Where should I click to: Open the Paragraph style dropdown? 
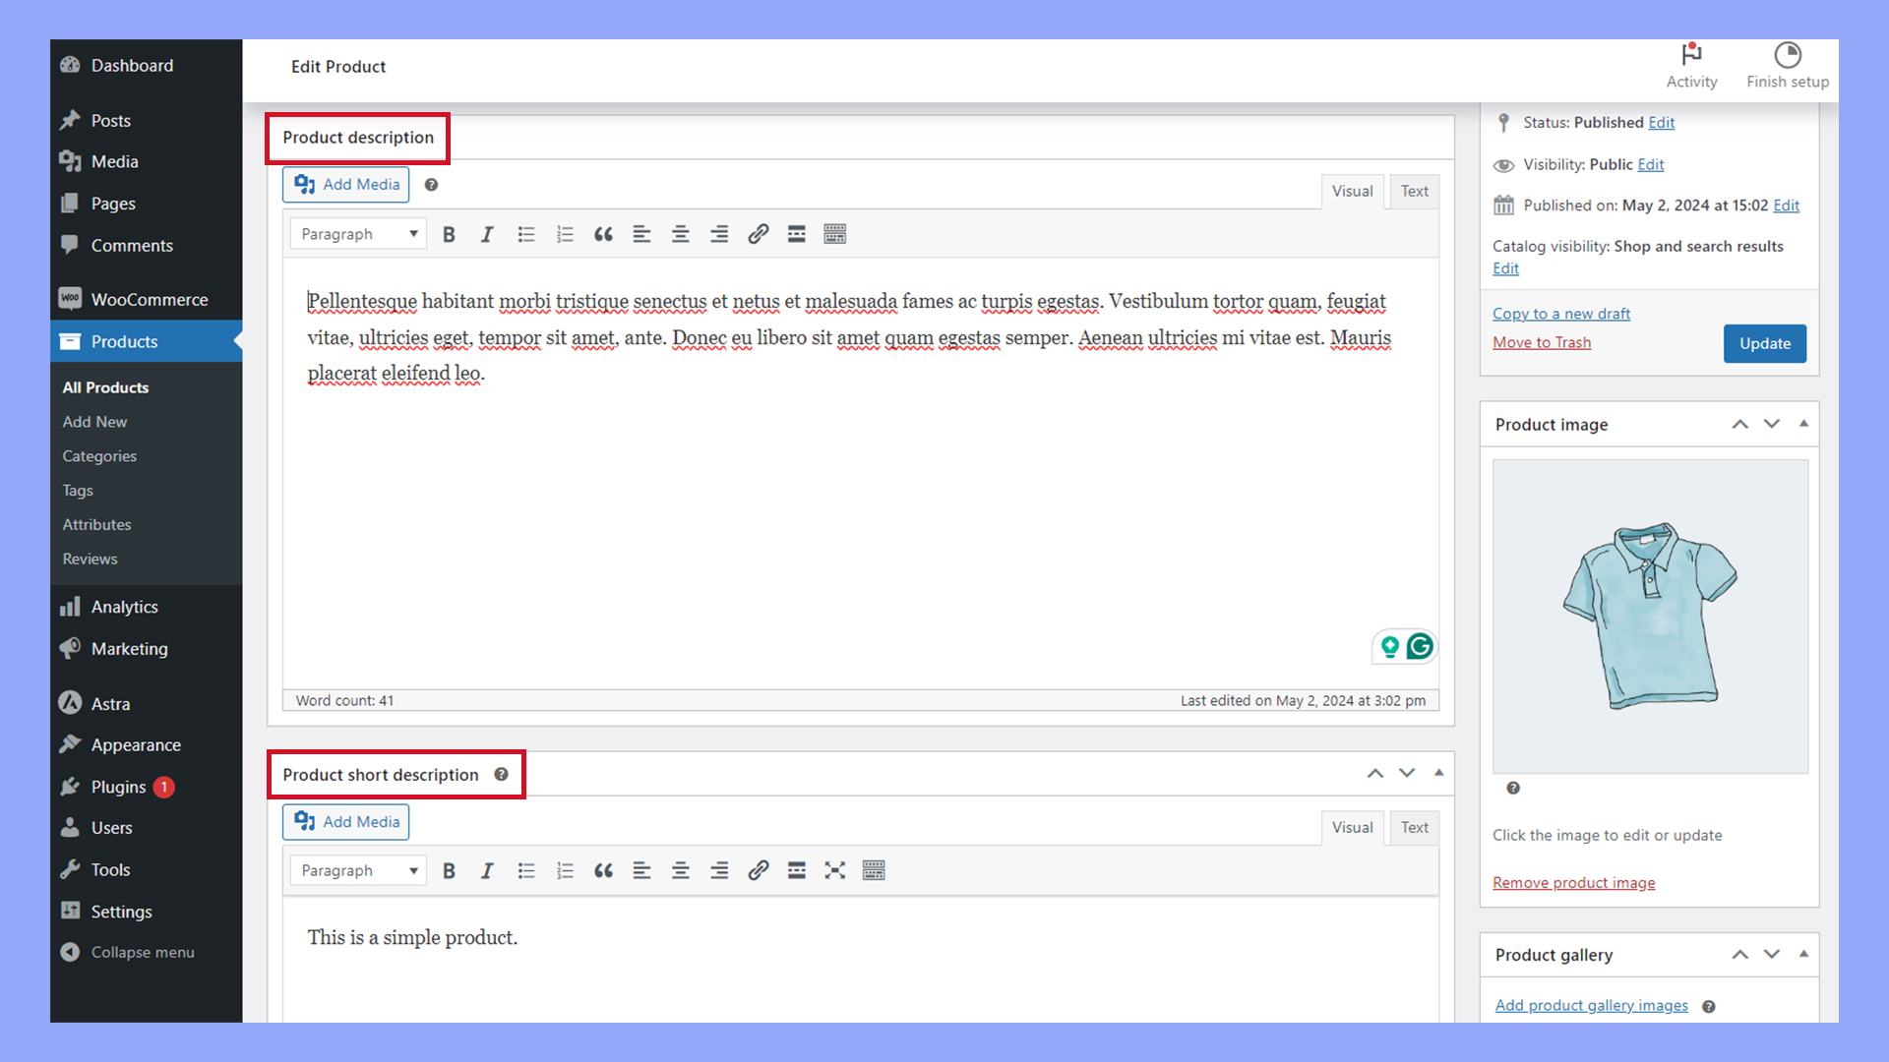(357, 233)
